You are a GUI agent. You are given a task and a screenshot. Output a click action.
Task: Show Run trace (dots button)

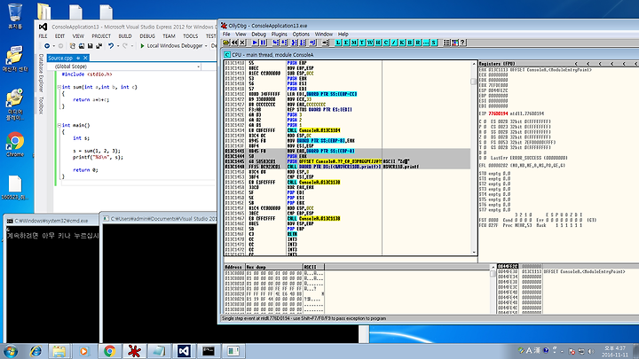(426, 43)
